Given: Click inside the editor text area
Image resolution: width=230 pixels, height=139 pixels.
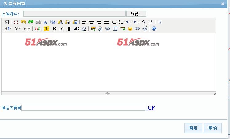Looking at the screenshot, I should [109, 62].
